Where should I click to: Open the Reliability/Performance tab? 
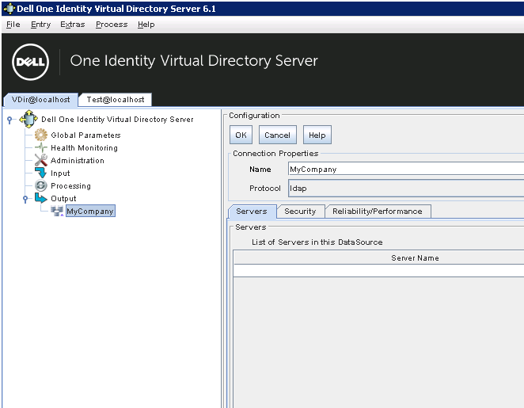click(378, 212)
